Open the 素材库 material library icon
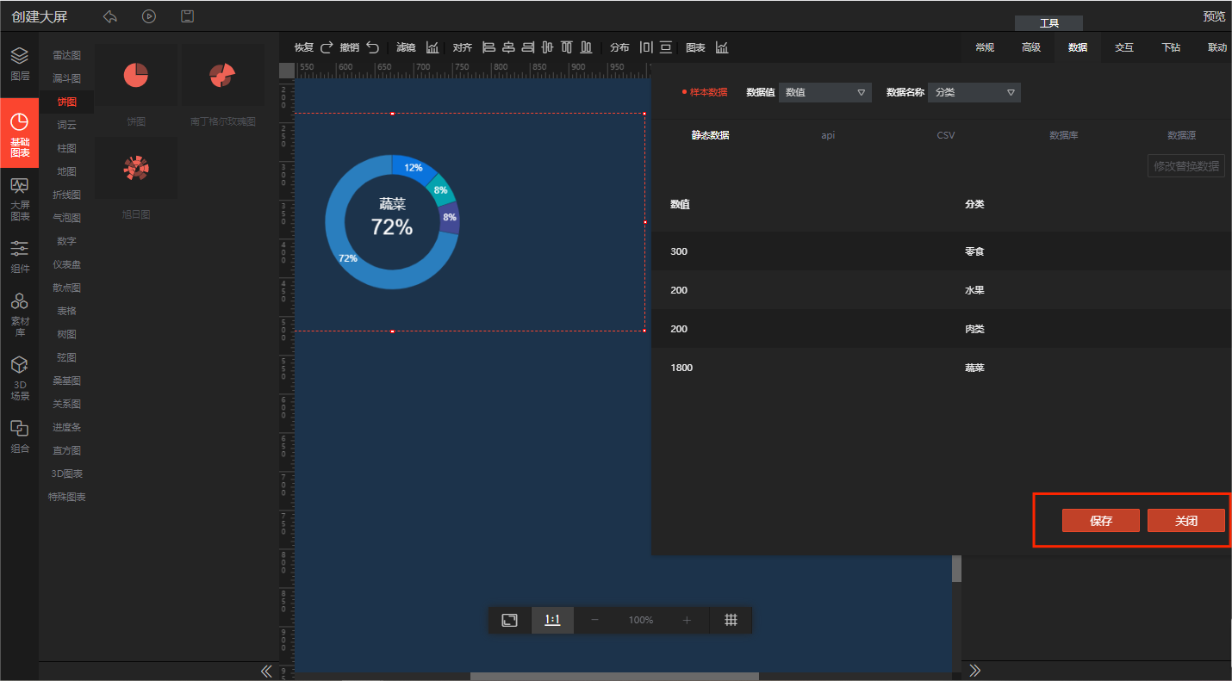Screen dimensions: 1232x681 (x=19, y=314)
